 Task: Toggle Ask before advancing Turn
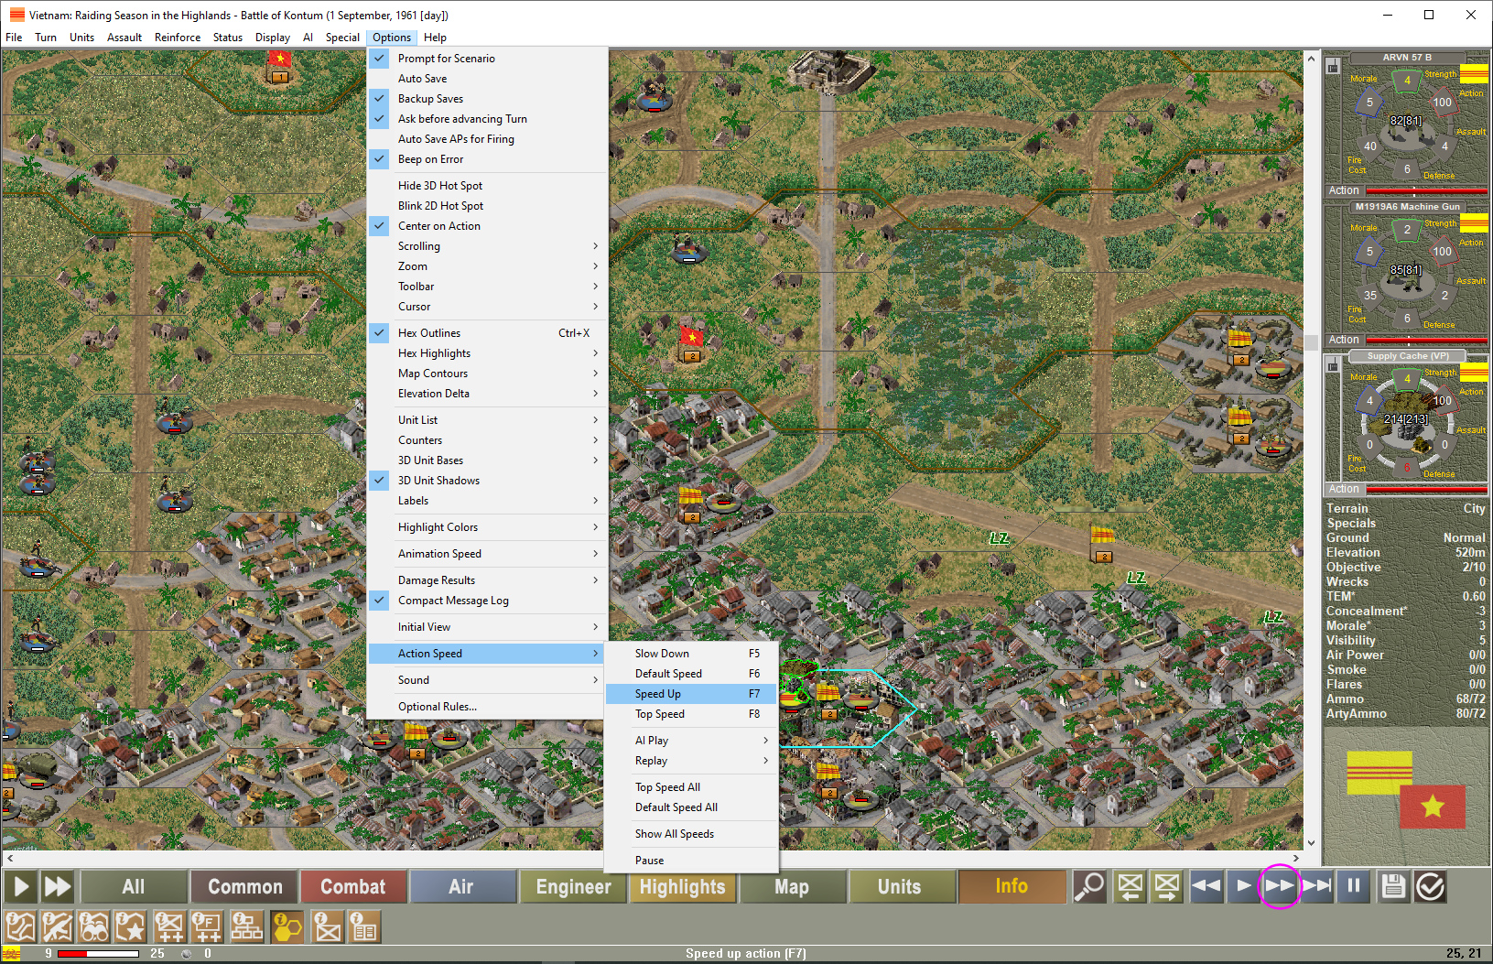tap(487, 119)
